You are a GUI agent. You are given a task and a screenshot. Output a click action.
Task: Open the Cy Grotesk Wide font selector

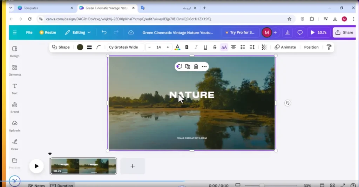coord(125,47)
